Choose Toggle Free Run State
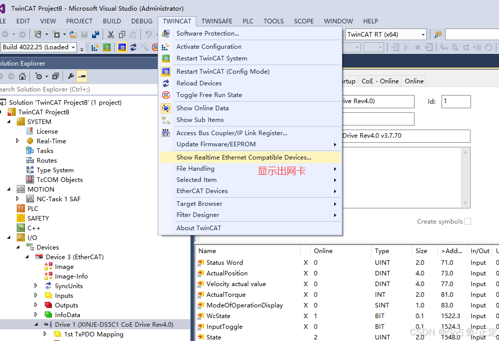The height and width of the screenshot is (341, 499). pyautogui.click(x=250, y=95)
